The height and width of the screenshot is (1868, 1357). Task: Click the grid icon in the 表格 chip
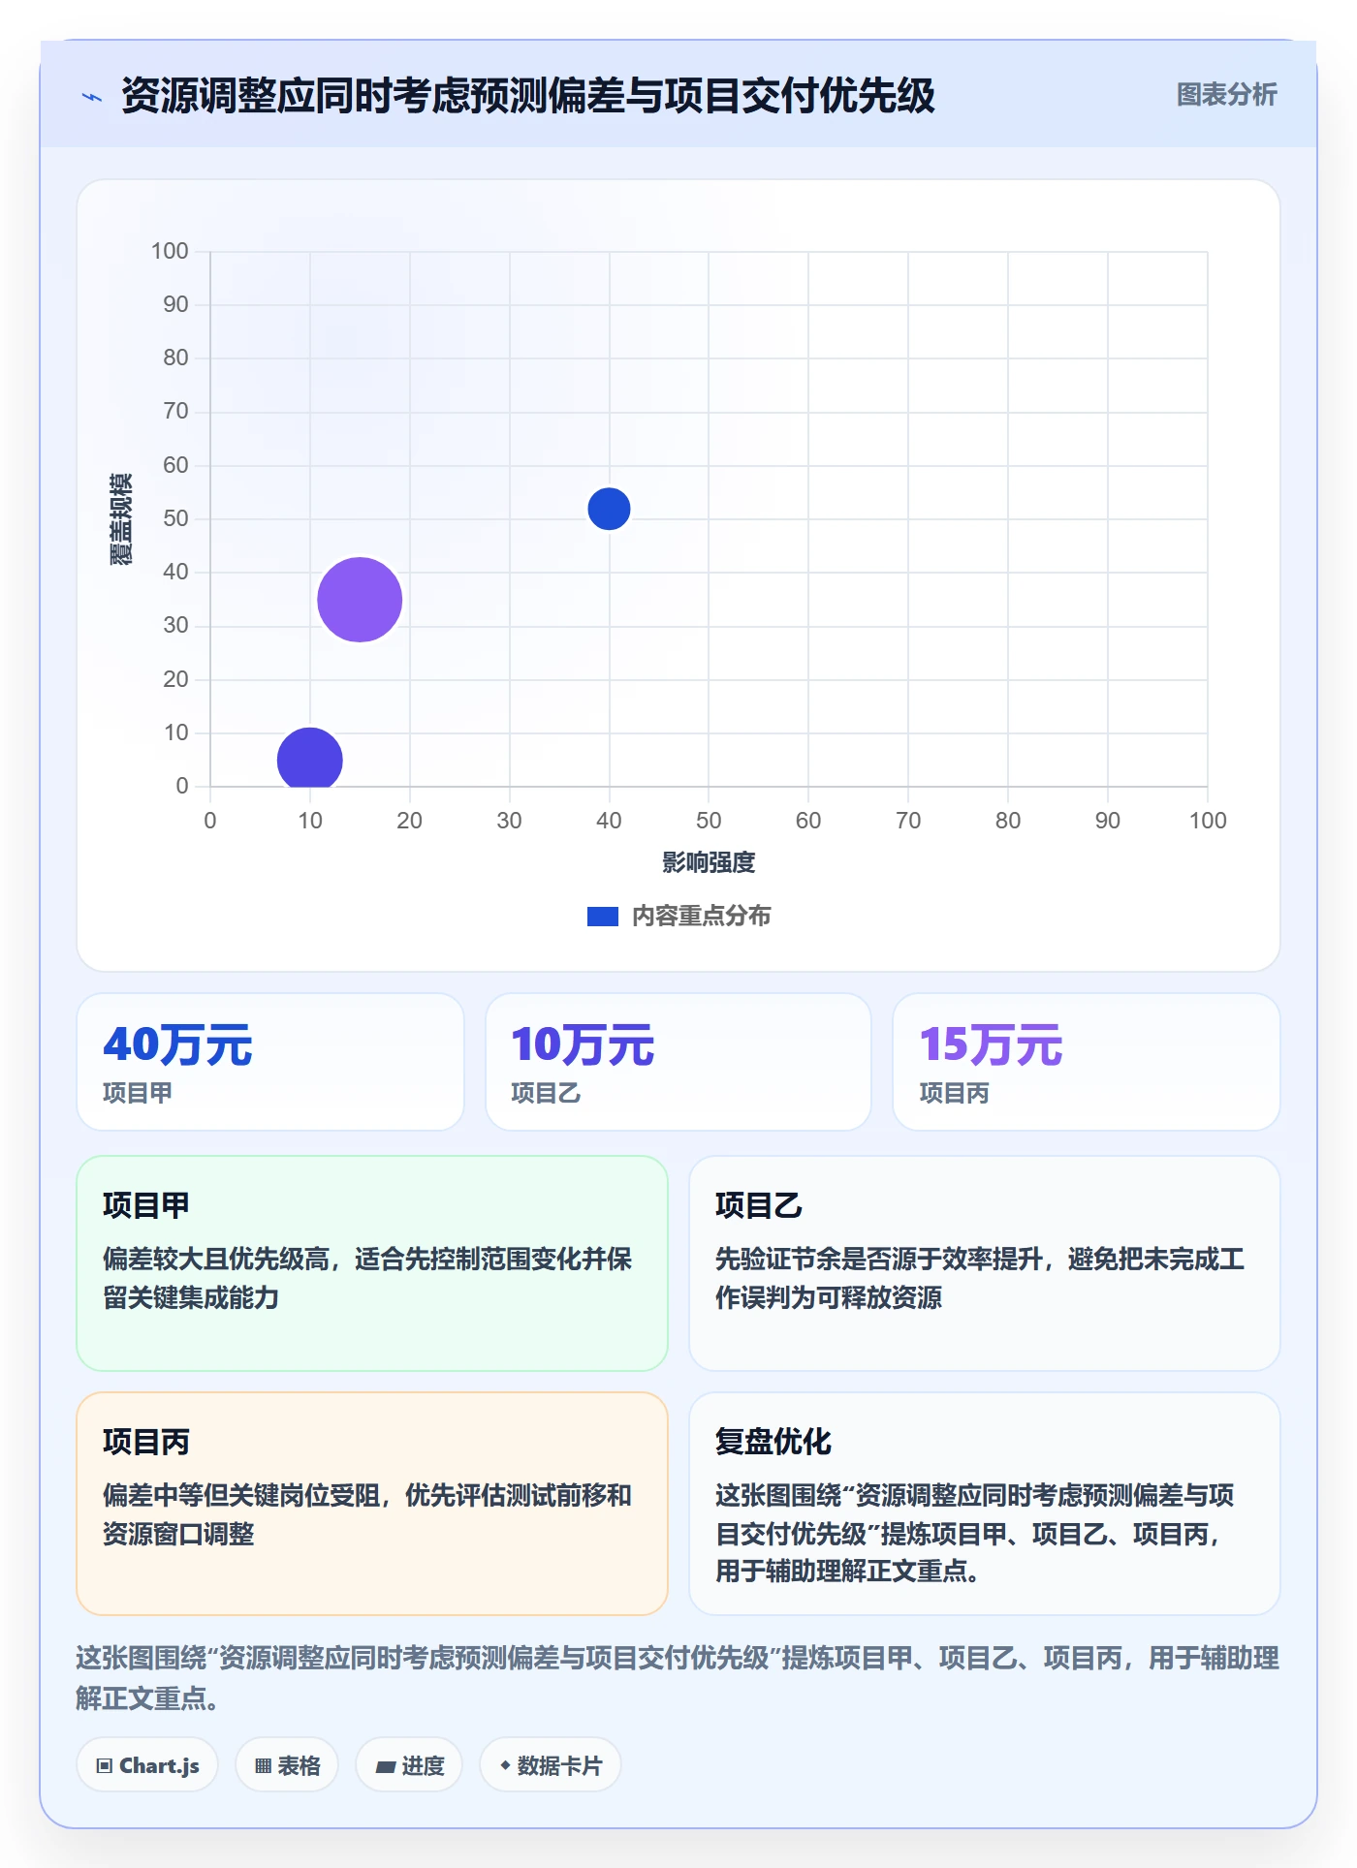(263, 1766)
